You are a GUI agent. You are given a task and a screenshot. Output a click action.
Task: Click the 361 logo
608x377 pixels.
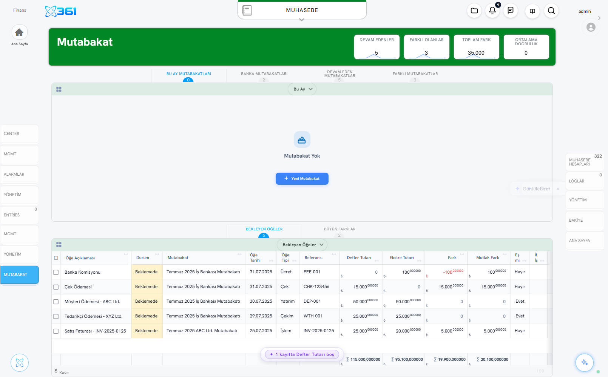pyautogui.click(x=61, y=11)
